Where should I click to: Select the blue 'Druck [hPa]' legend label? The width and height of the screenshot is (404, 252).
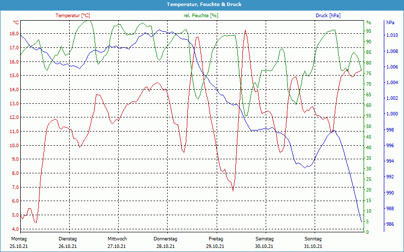328,16
